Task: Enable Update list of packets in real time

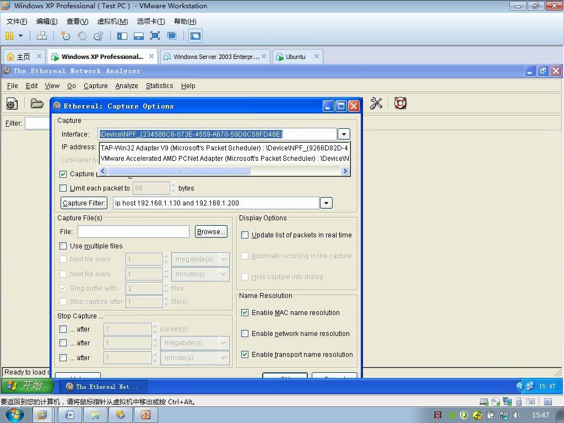Action: point(245,235)
